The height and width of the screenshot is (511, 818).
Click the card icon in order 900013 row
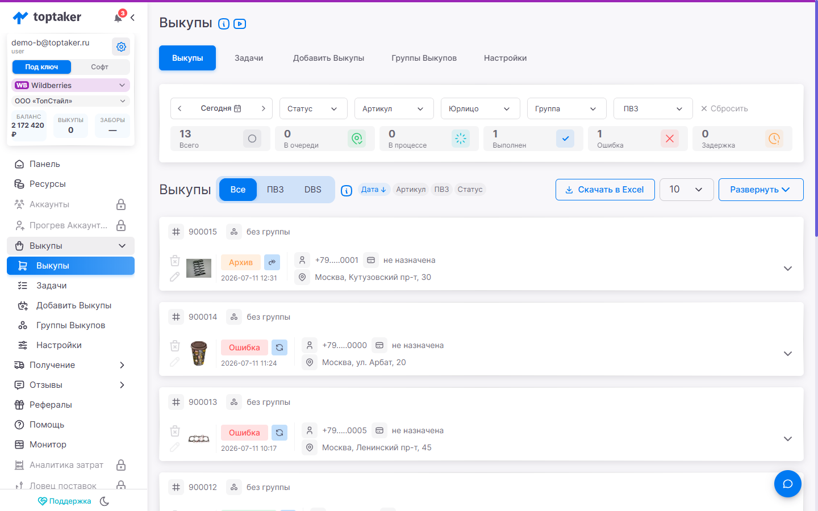point(379,430)
